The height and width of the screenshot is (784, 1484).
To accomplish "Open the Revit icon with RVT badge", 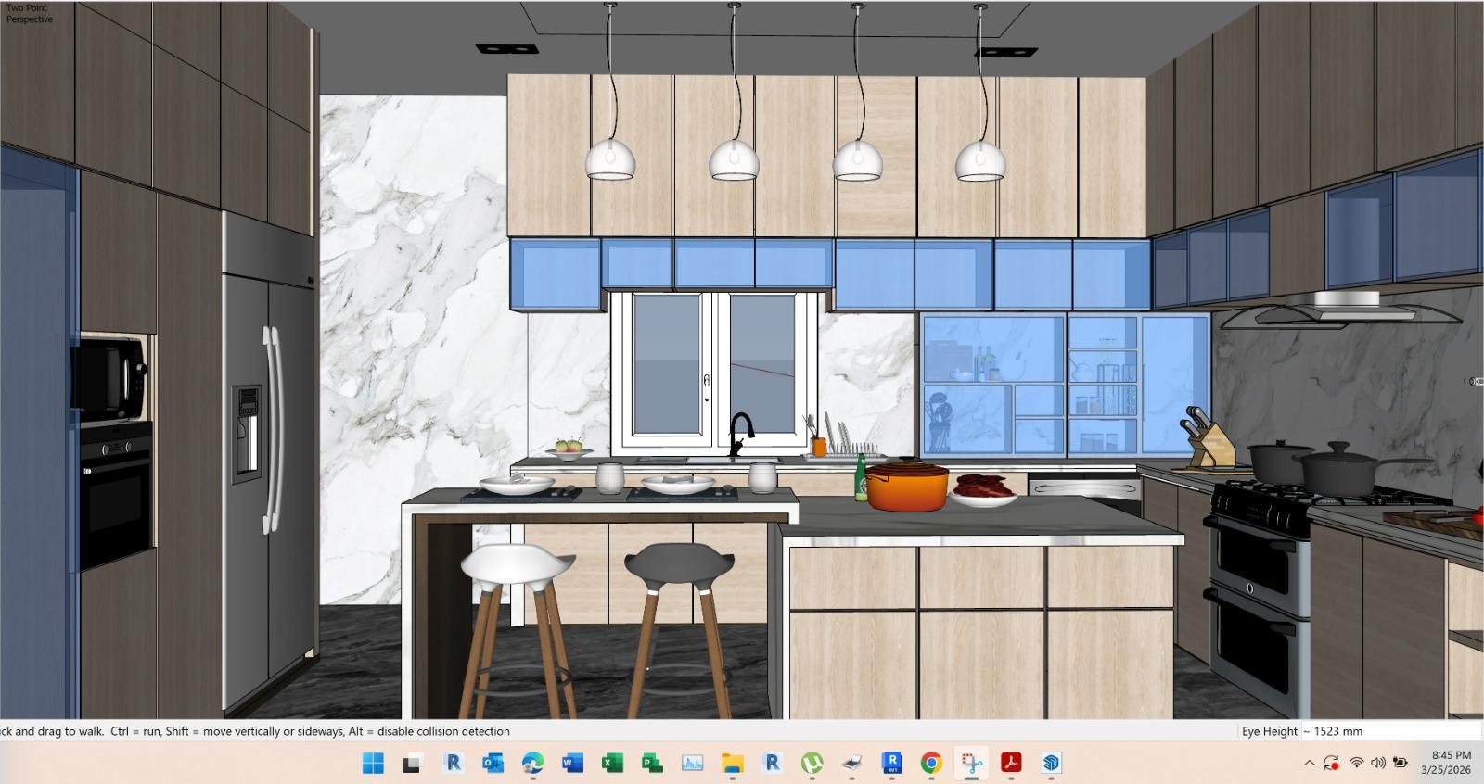I will tap(891, 763).
